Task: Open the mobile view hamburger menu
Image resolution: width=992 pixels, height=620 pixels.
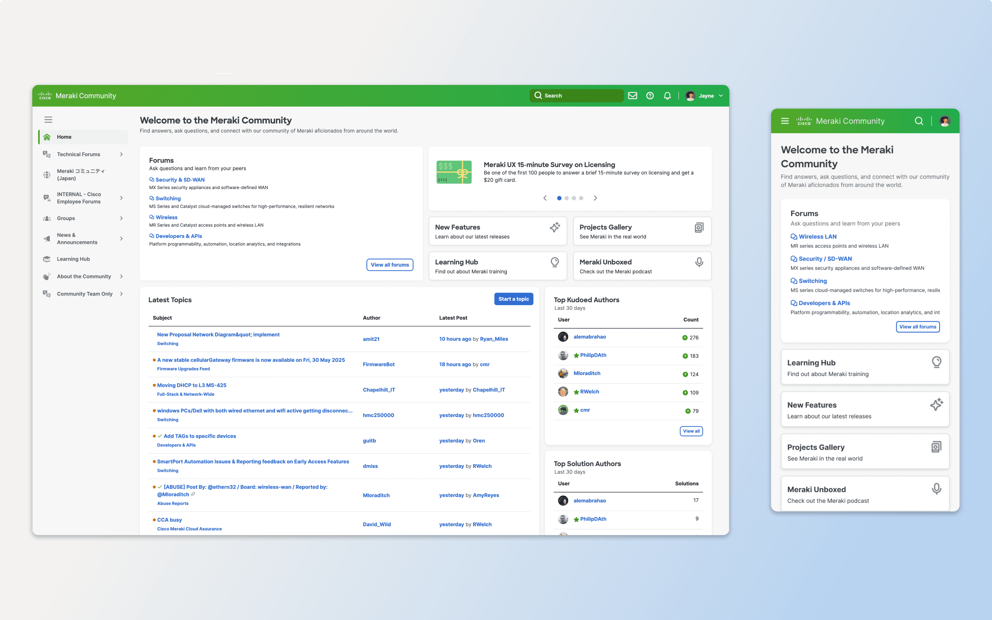Action: pyautogui.click(x=785, y=121)
